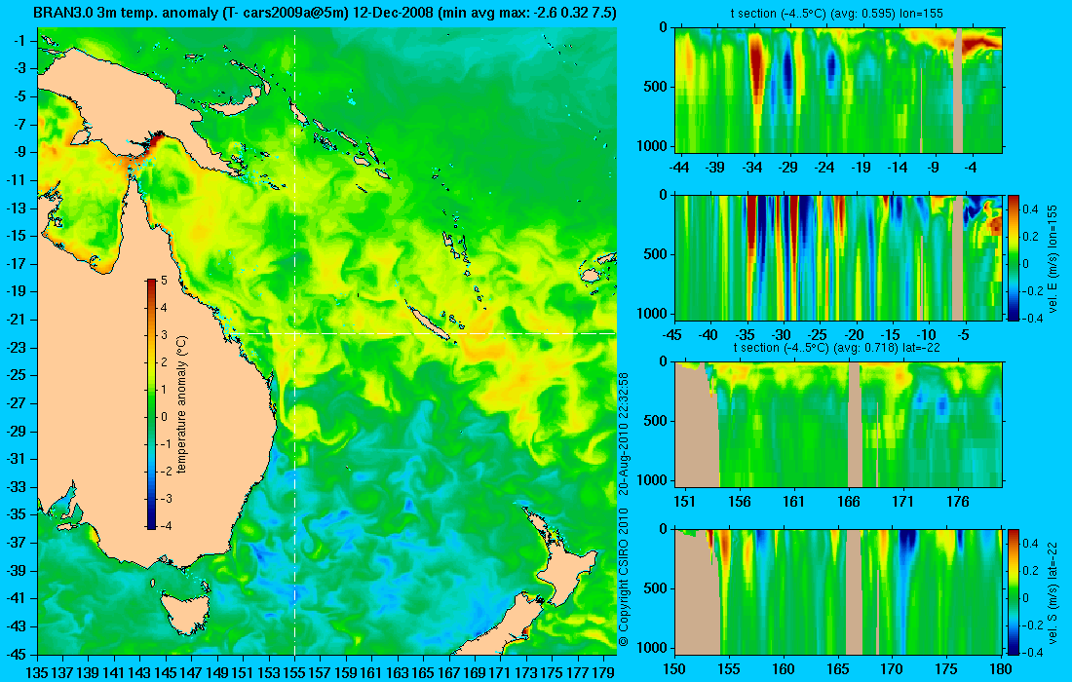The height and width of the screenshot is (682, 1072).
Task: Click the '135' longitude label on the map axis
Action: coord(37,673)
